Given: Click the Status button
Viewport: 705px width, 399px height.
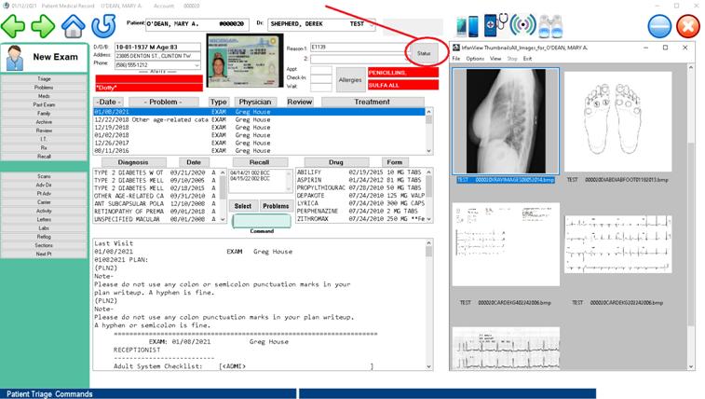Looking at the screenshot, I should (424, 54).
